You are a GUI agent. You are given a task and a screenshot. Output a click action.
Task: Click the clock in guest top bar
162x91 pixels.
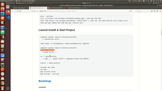click(86, 3)
